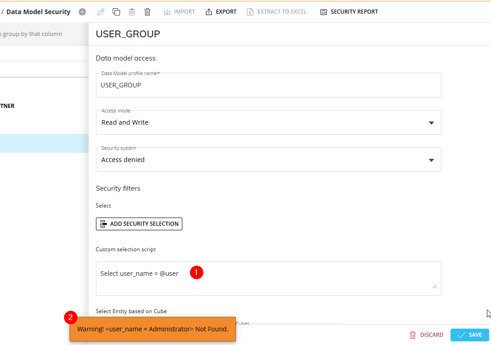Click the trash delete icon in toolbar
The image size is (491, 345).
(147, 12)
